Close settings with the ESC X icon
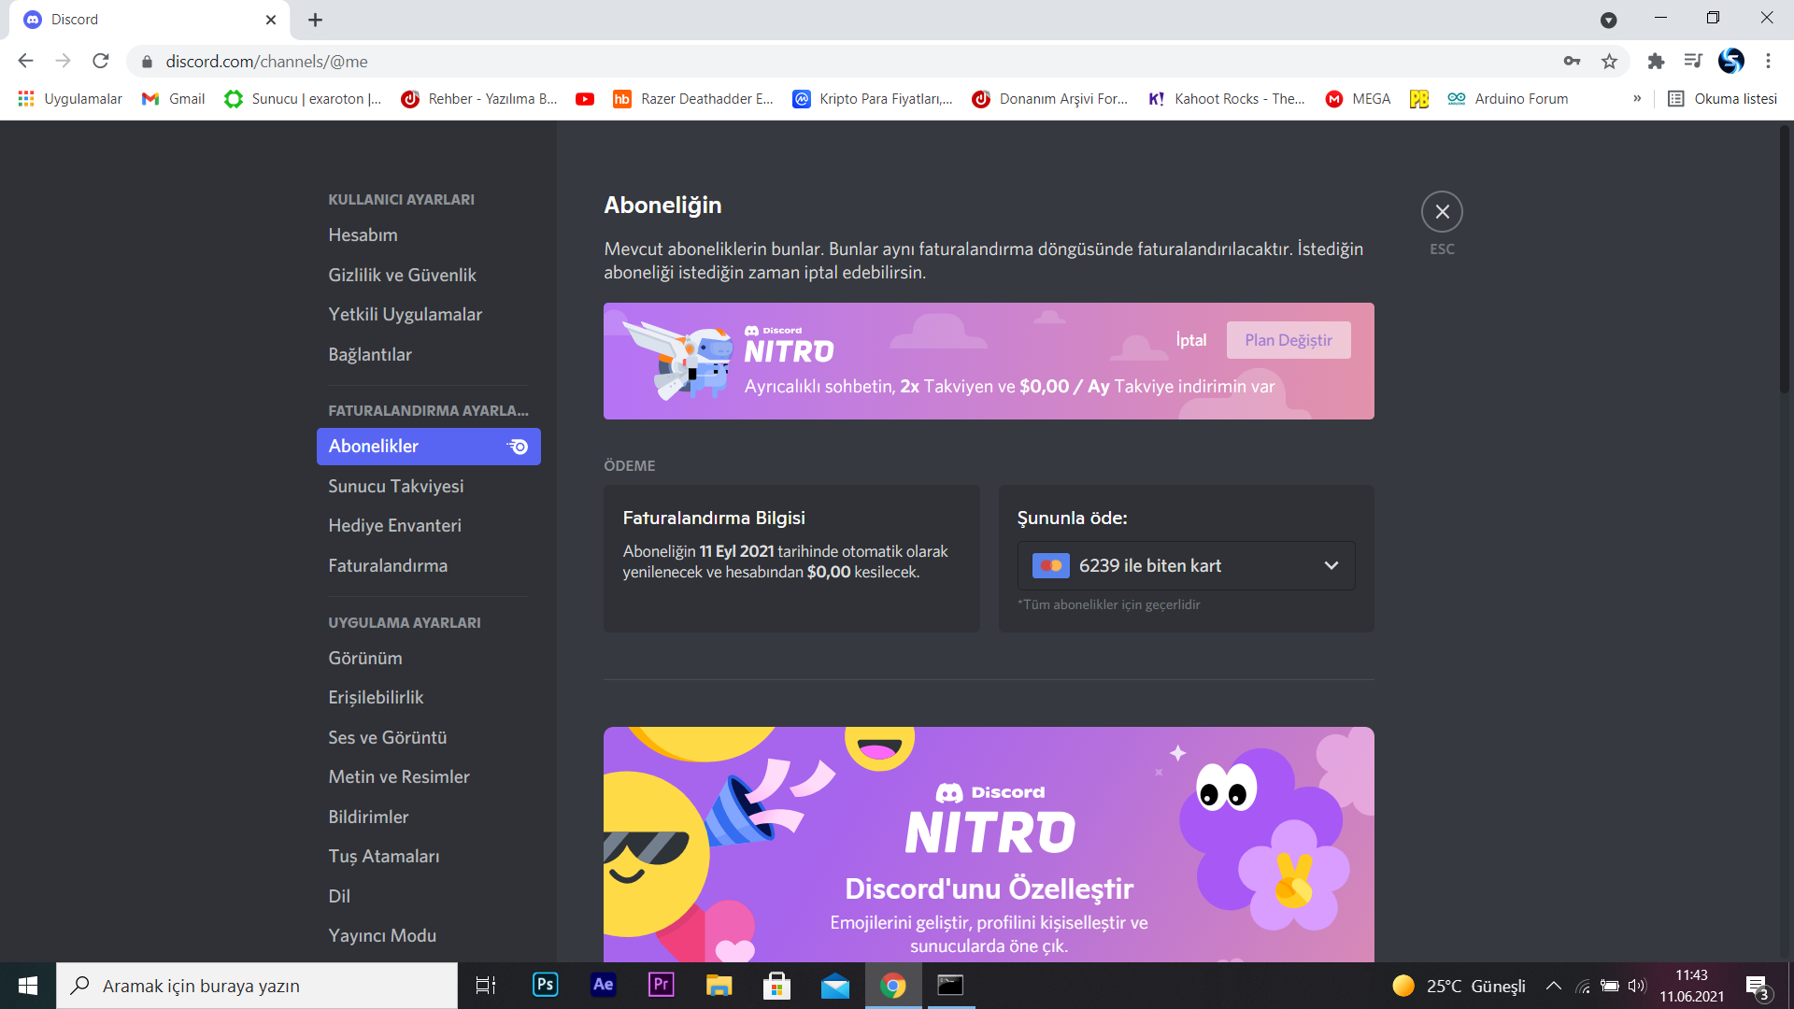The height and width of the screenshot is (1009, 1794). [x=1442, y=212]
